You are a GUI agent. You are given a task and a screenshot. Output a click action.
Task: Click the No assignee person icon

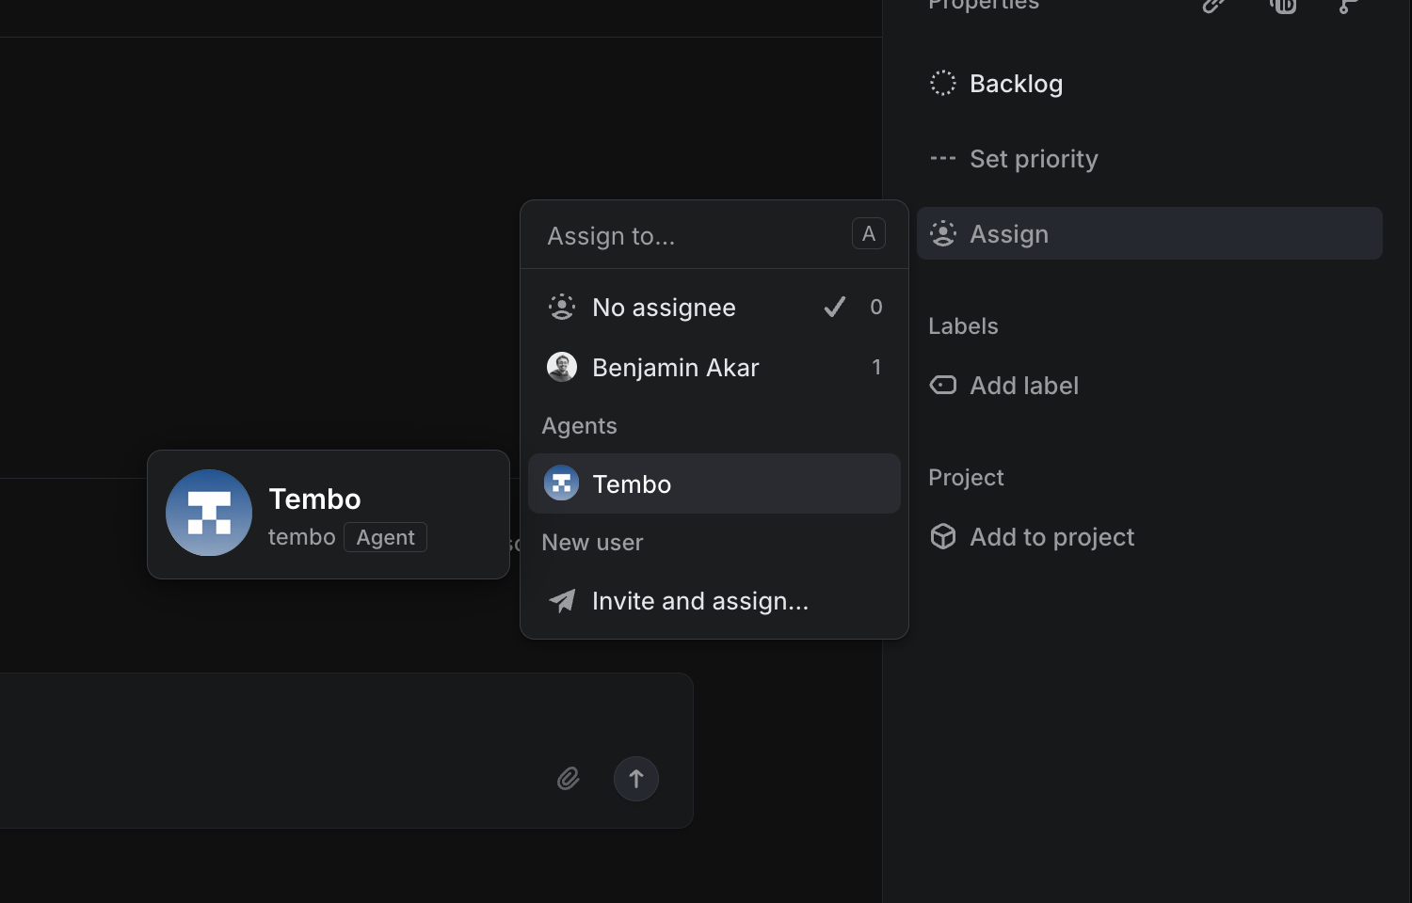pos(562,307)
